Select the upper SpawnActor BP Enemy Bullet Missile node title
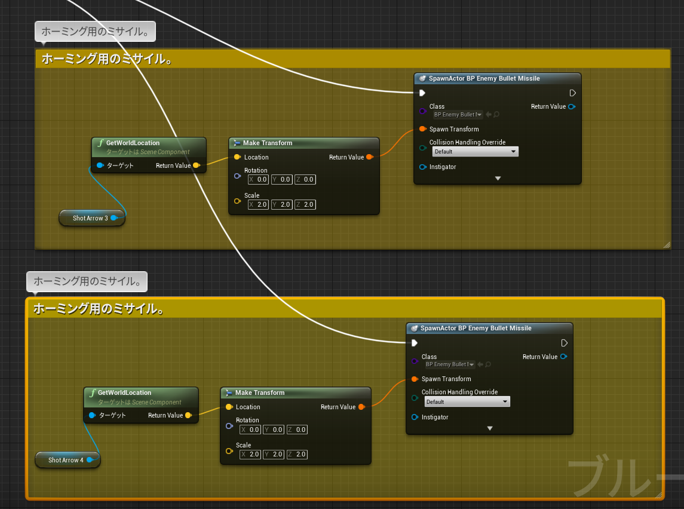The height and width of the screenshot is (509, 684). tap(484, 78)
